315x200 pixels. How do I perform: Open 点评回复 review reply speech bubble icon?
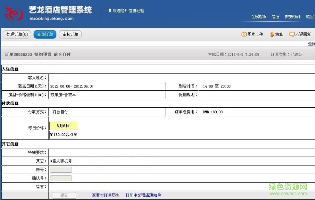pyautogui.click(x=293, y=34)
